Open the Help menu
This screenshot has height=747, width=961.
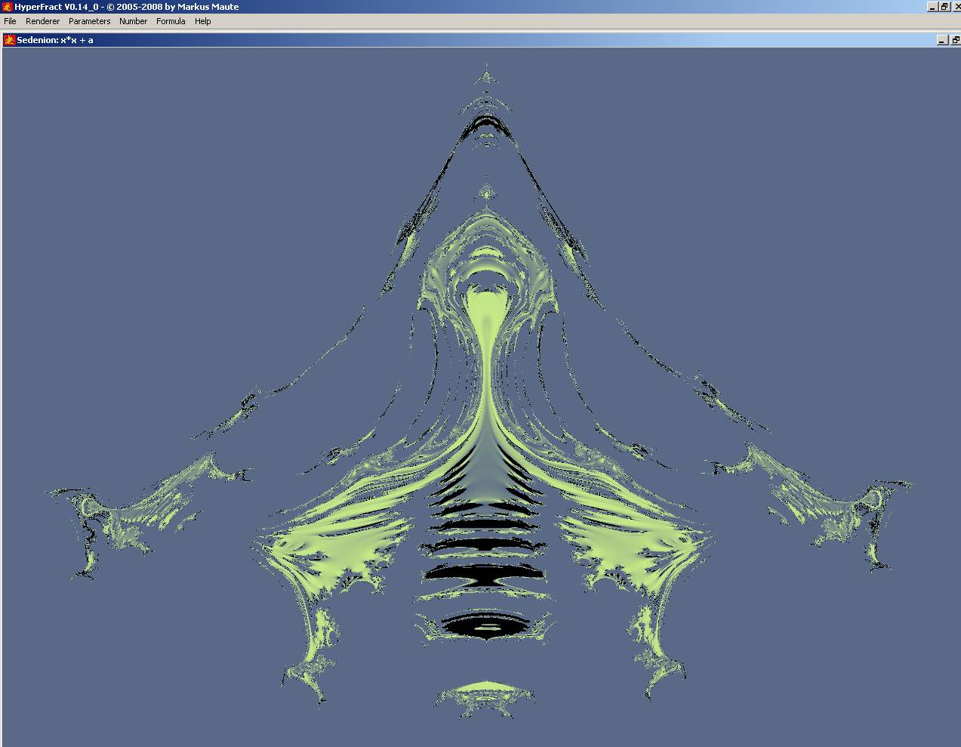pyautogui.click(x=202, y=21)
